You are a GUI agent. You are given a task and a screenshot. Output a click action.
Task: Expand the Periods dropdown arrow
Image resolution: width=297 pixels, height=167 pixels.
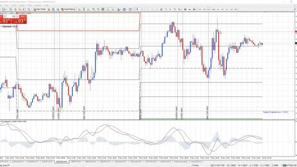[127, 9]
